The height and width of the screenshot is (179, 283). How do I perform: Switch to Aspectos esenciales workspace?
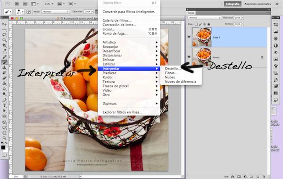tap(258, 4)
